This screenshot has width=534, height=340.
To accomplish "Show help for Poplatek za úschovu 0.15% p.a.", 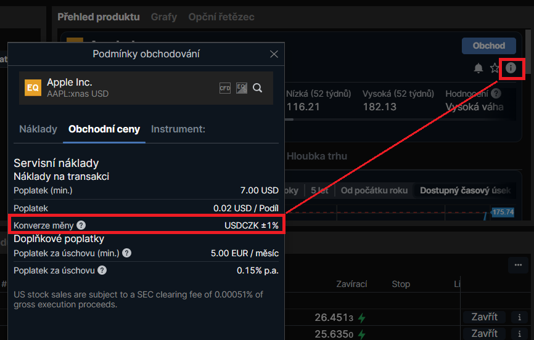I will coord(102,270).
